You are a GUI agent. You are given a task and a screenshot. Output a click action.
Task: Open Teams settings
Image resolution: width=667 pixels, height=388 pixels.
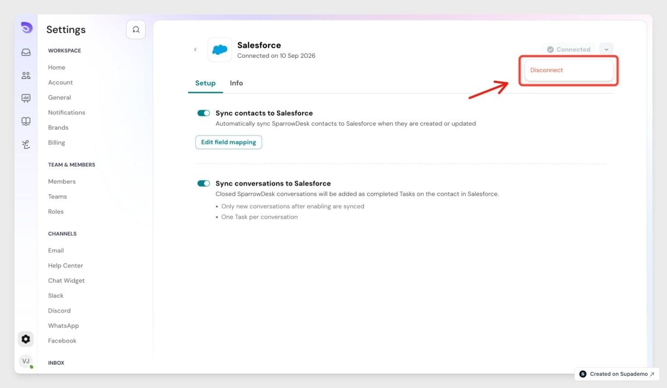(x=57, y=197)
